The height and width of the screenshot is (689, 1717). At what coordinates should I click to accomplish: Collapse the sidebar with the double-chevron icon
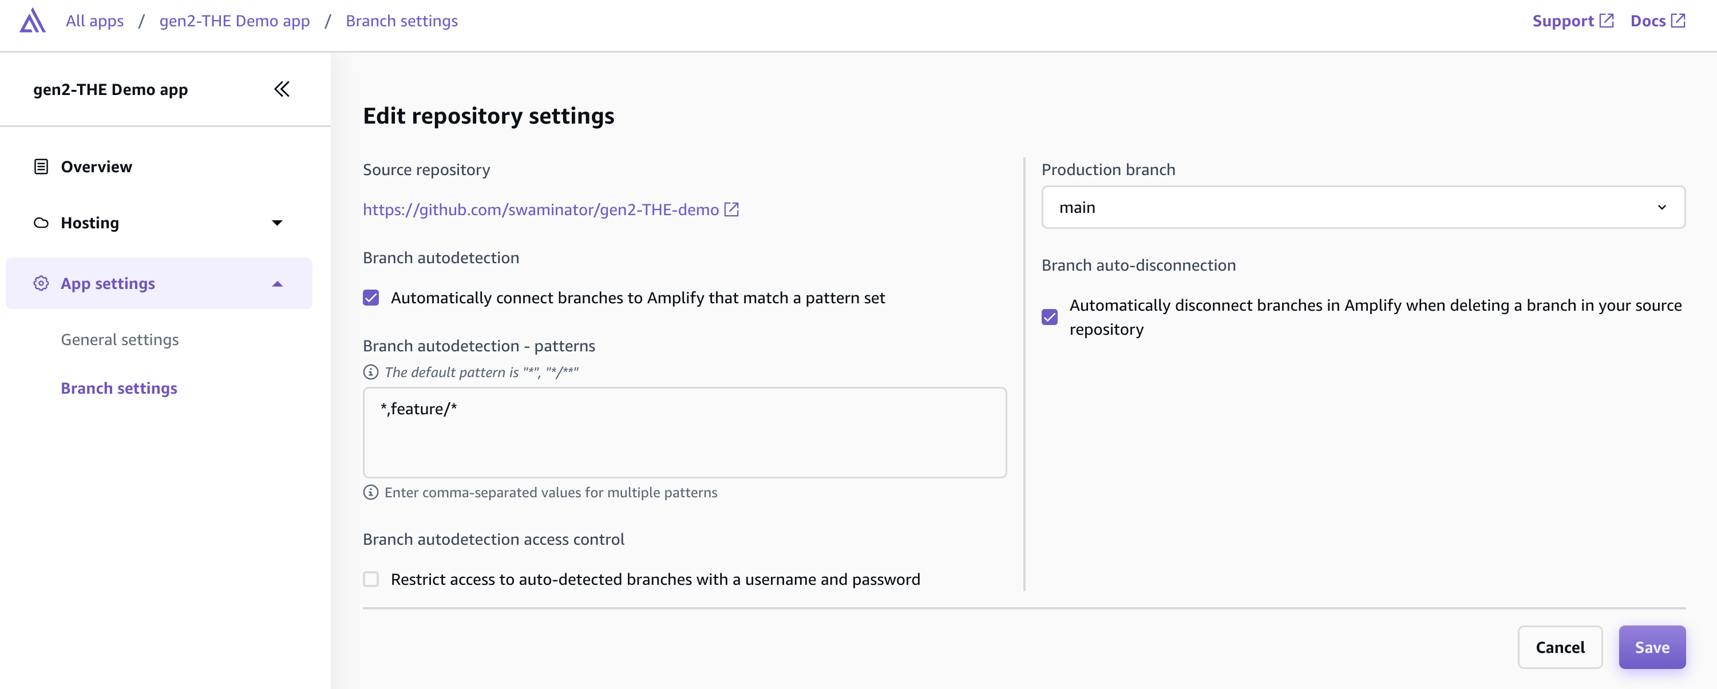click(281, 89)
